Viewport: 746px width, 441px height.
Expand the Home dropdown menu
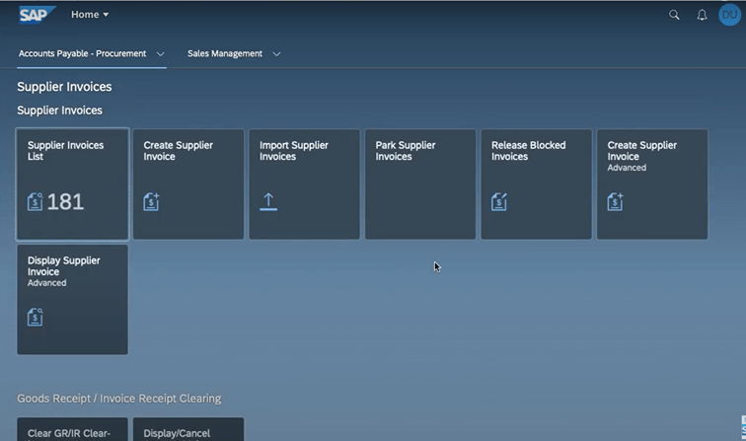click(90, 15)
